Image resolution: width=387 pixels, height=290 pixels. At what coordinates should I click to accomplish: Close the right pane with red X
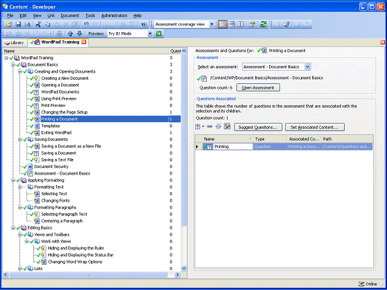coord(383,42)
